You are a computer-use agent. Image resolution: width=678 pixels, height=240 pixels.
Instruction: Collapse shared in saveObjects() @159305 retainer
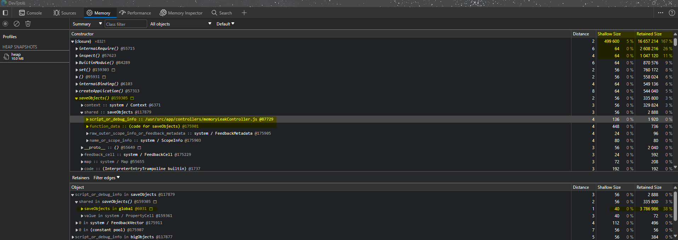[x=76, y=202]
